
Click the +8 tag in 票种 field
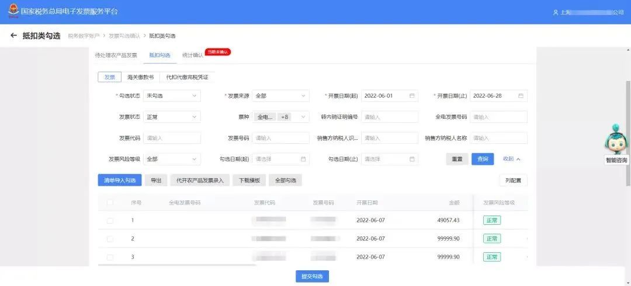(285, 117)
